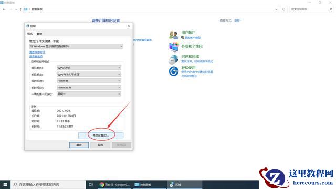Open the 查看方式 类别 dropdown
The image size is (336, 189).
[x=238, y=20]
